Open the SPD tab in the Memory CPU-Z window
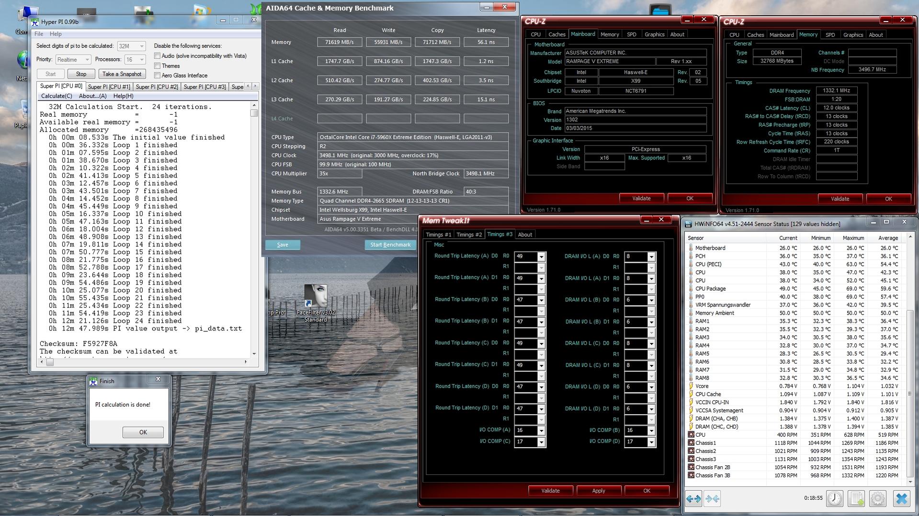This screenshot has height=516, width=919. (x=830, y=35)
